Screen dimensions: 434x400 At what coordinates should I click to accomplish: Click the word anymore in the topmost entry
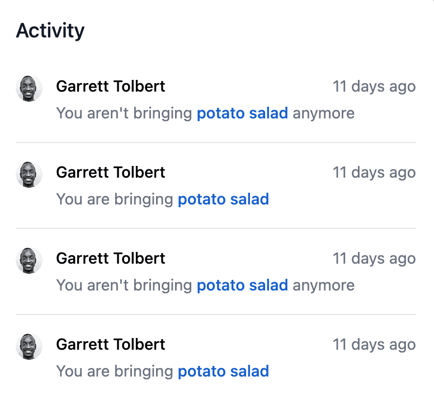click(324, 114)
